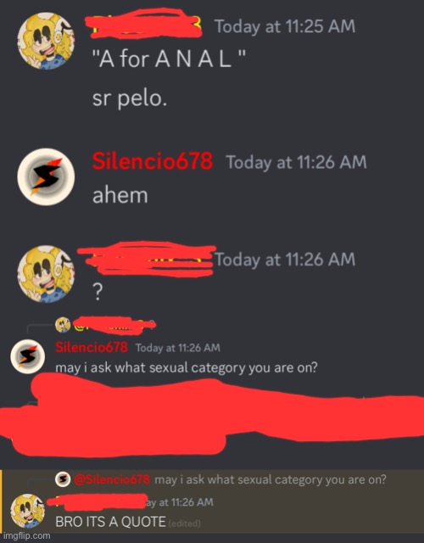Click the @Silencio678 mention in reply

111,479
